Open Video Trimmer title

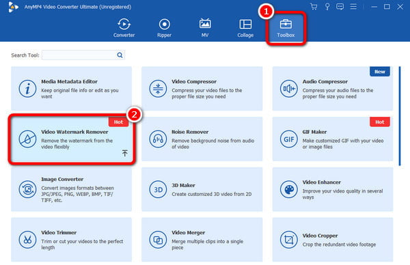59,233
